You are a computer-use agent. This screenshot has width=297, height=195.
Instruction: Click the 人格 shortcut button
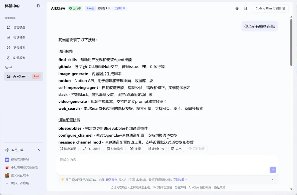tap(176, 149)
